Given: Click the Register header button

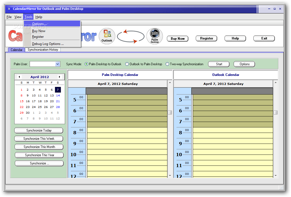Looking at the screenshot, I should point(206,38).
